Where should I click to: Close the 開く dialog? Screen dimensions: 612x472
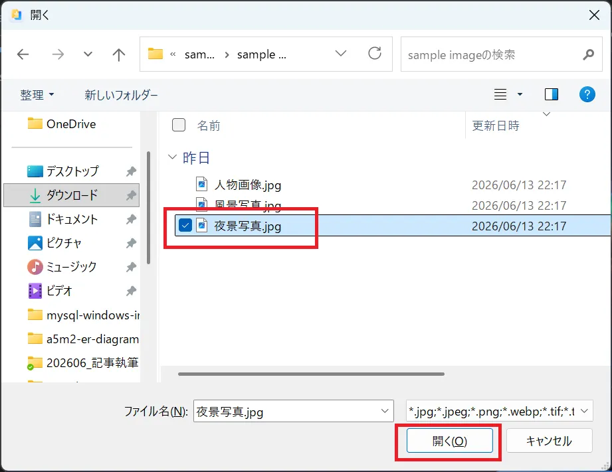595,15
